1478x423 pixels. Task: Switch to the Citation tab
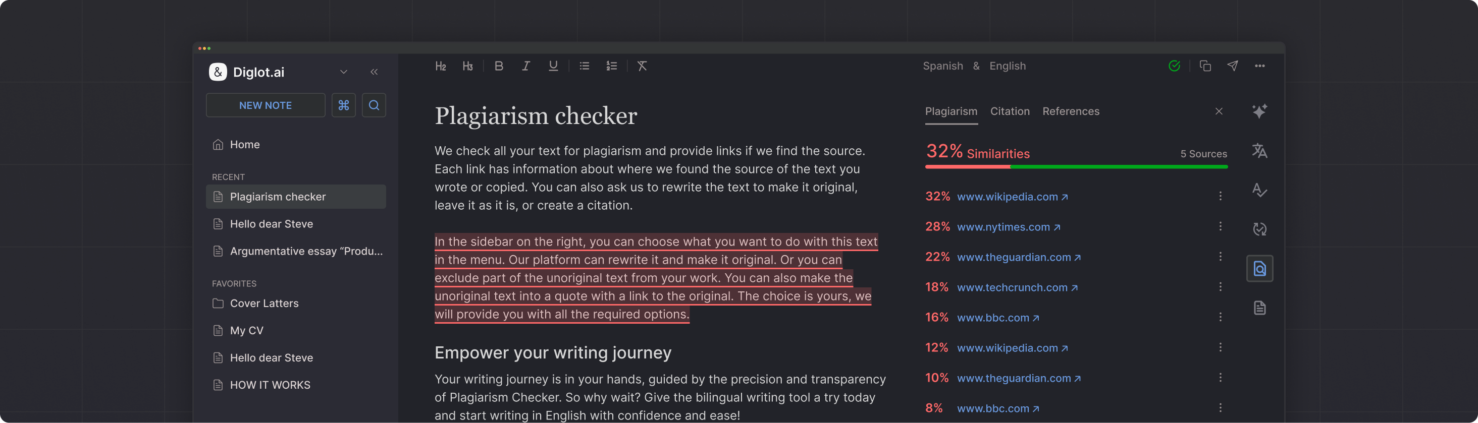pos(1010,111)
